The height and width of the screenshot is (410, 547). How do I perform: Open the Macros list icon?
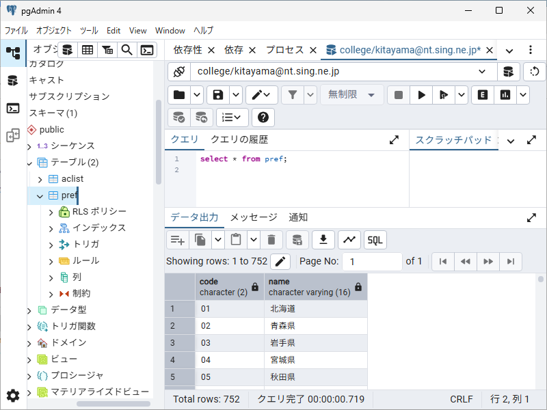coord(232,118)
